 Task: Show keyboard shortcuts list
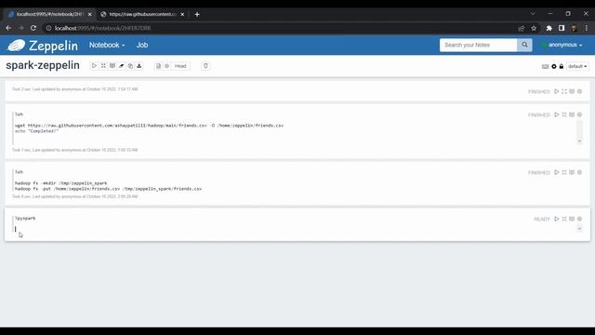[546, 66]
